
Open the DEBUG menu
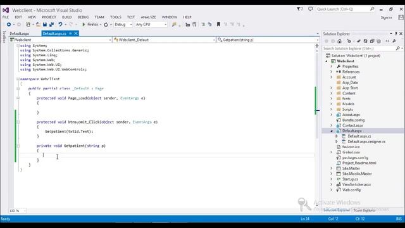83,17
